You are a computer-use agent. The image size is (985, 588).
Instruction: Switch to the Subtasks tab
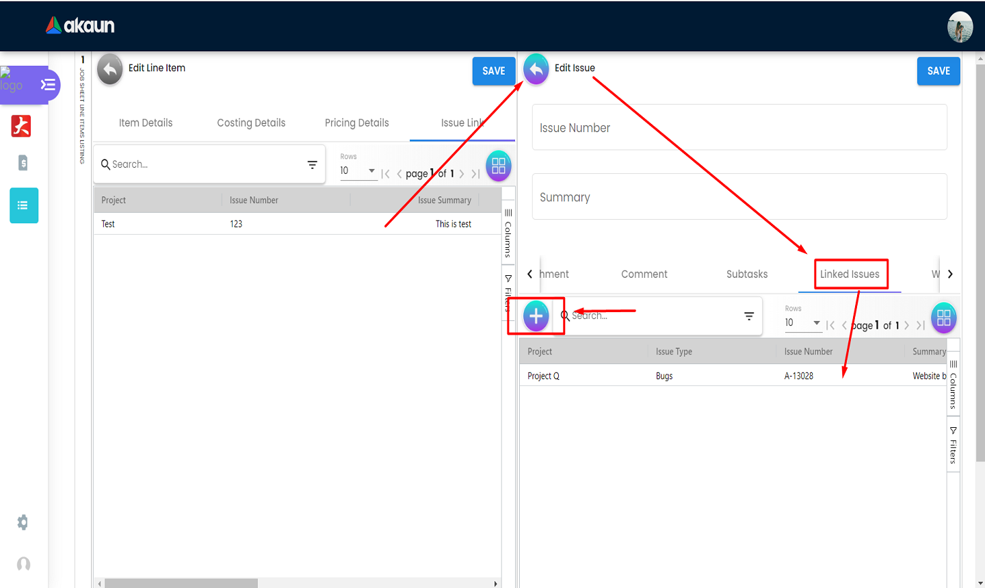click(x=747, y=274)
